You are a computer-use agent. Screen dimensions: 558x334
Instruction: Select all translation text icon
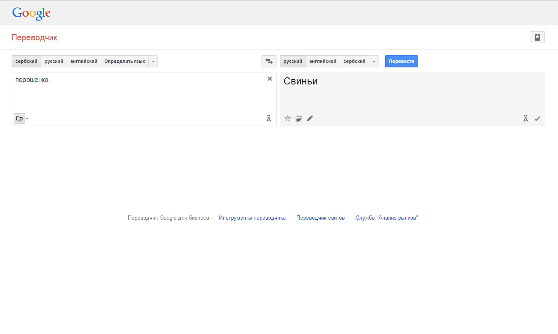click(x=299, y=119)
